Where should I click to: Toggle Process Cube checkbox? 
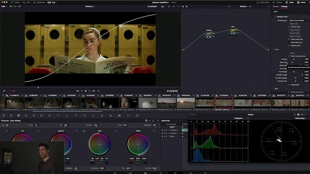[x=289, y=27]
